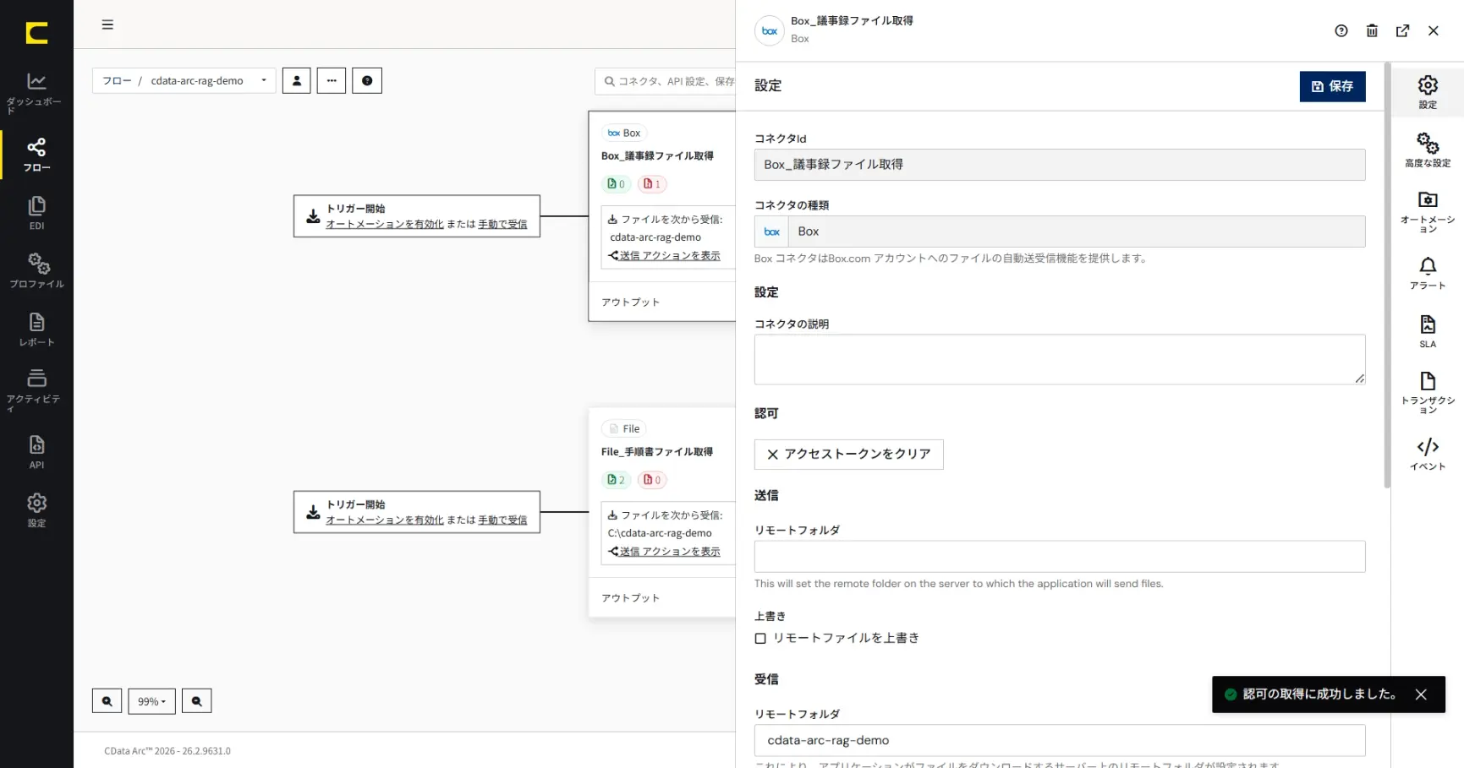Image resolution: width=1464 pixels, height=768 pixels.
Task: Open the flow ellipsis menu button
Action: 332,81
